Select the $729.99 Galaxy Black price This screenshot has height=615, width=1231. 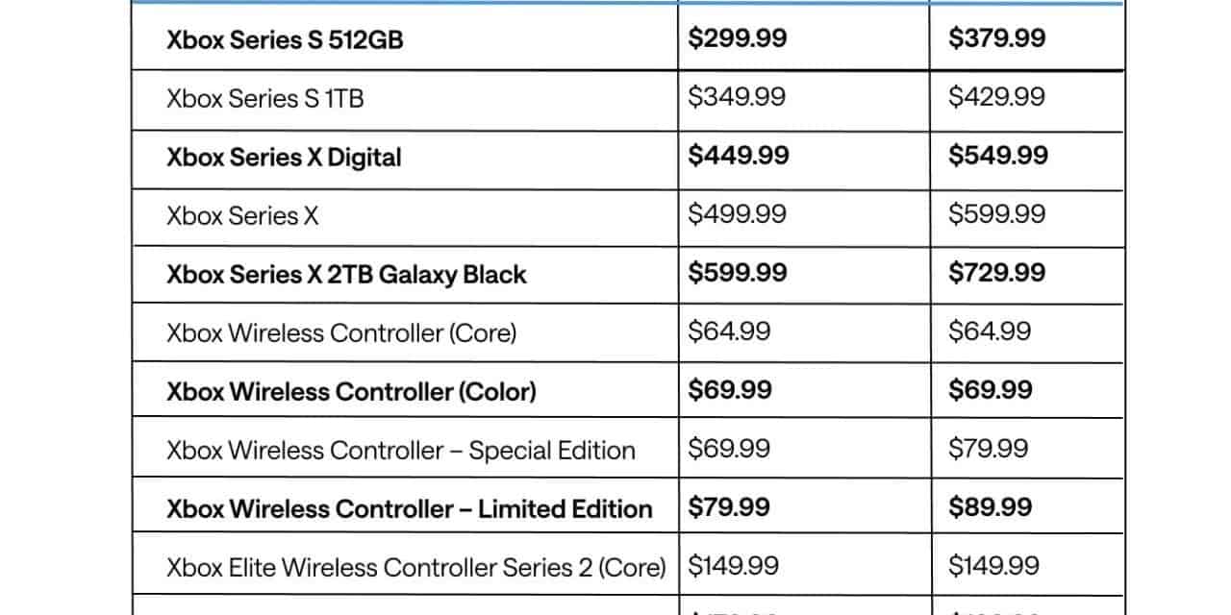[996, 273]
